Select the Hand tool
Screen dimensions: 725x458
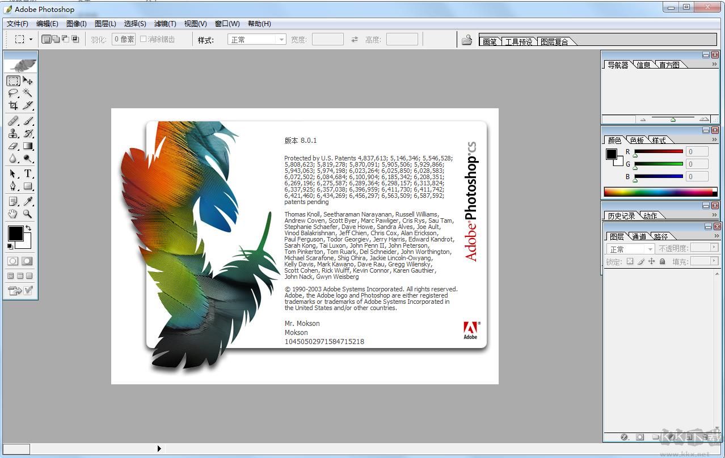point(12,214)
